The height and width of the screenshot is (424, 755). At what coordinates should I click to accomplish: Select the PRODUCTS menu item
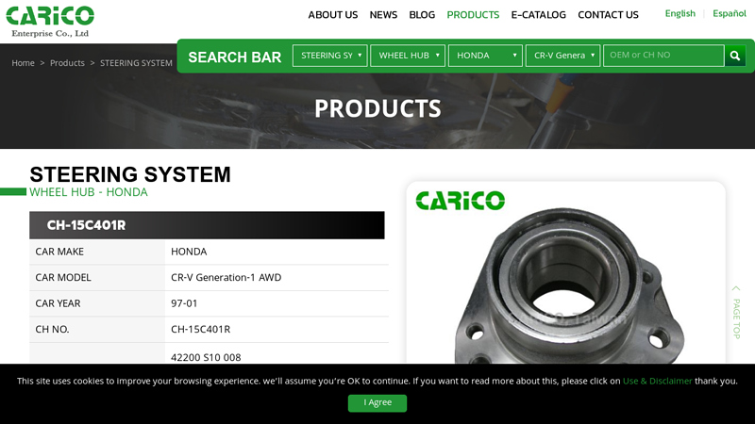473,15
